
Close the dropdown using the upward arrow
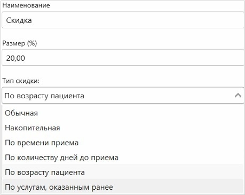tap(238, 96)
